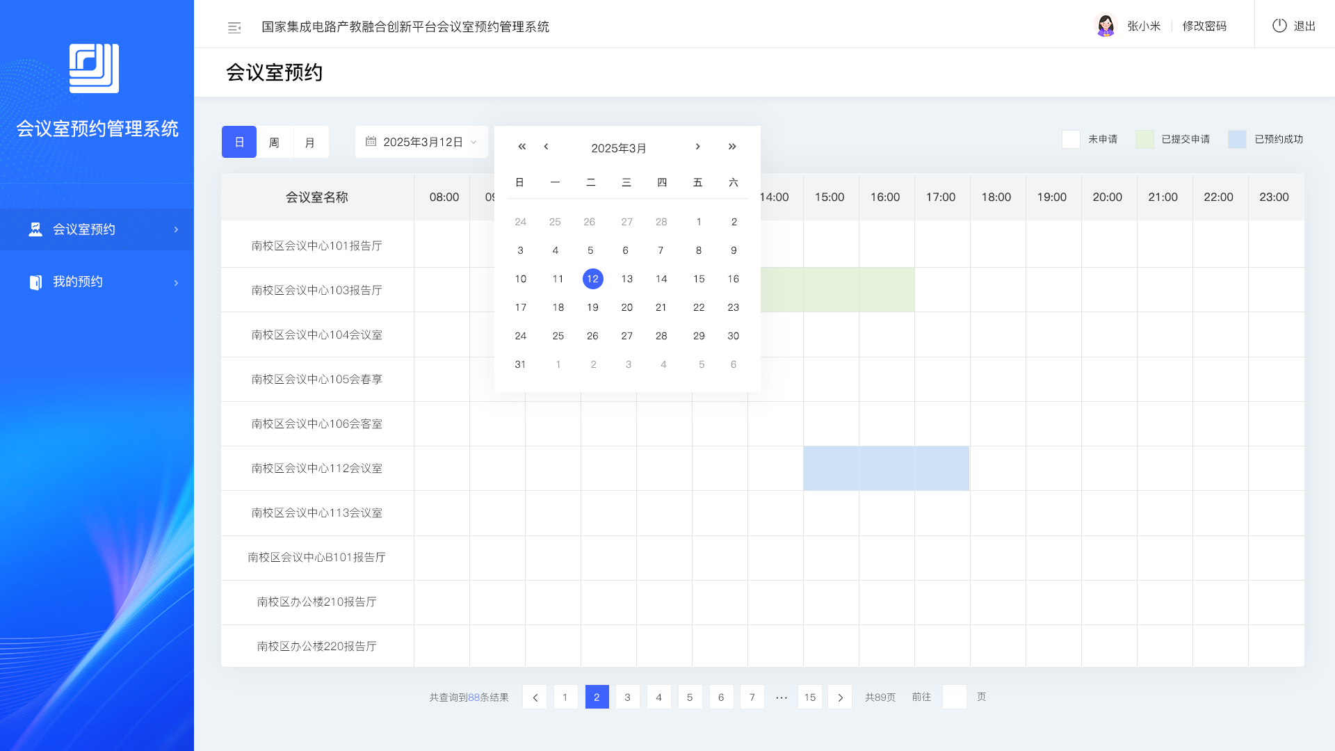Click the user avatar icon
The height and width of the screenshot is (751, 1335).
(x=1105, y=26)
